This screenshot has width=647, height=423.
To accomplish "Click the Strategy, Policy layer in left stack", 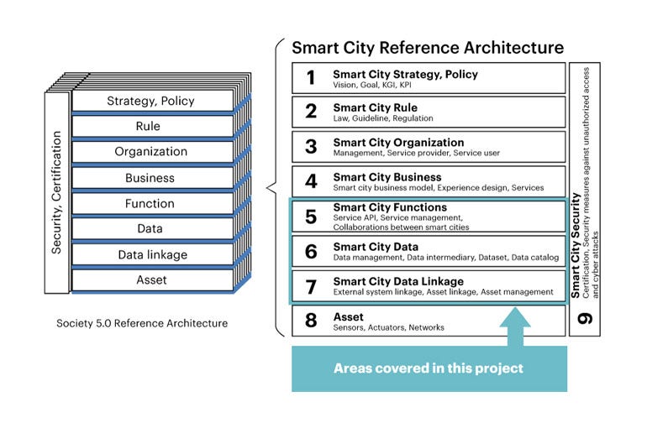I will click(x=151, y=101).
